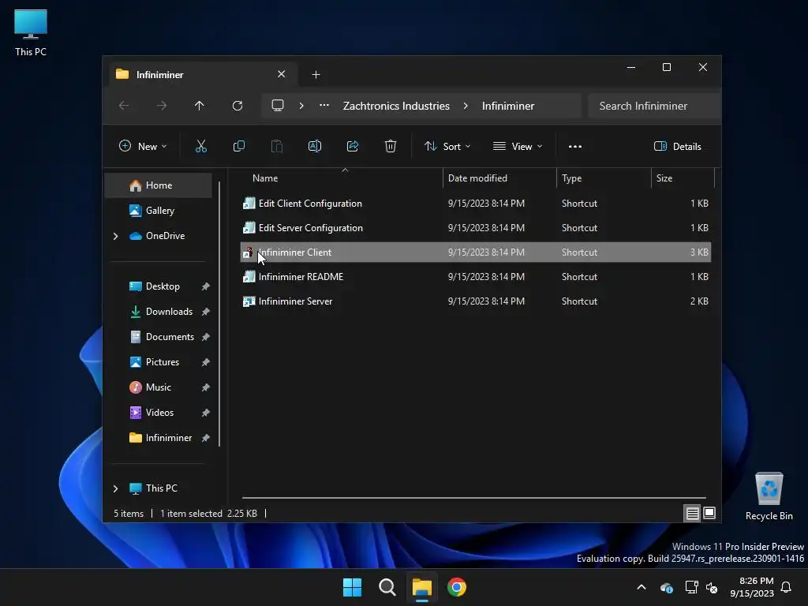The height and width of the screenshot is (606, 808).
Task: Select the Infiniminer tab
Action: [x=201, y=75]
